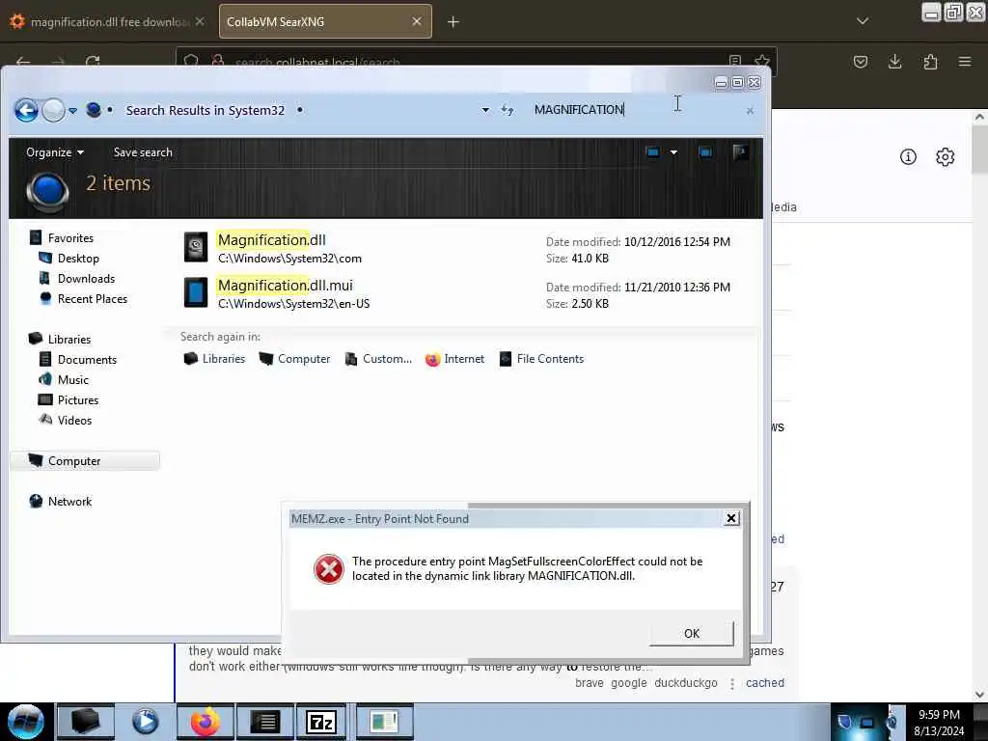Open the Firefox hamburger application menu
This screenshot has height=741, width=988.
tap(965, 62)
